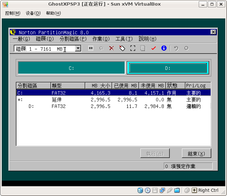The width and height of the screenshot is (227, 196).
Task: Click the 未使用 MB column header
Action: coord(152,86)
